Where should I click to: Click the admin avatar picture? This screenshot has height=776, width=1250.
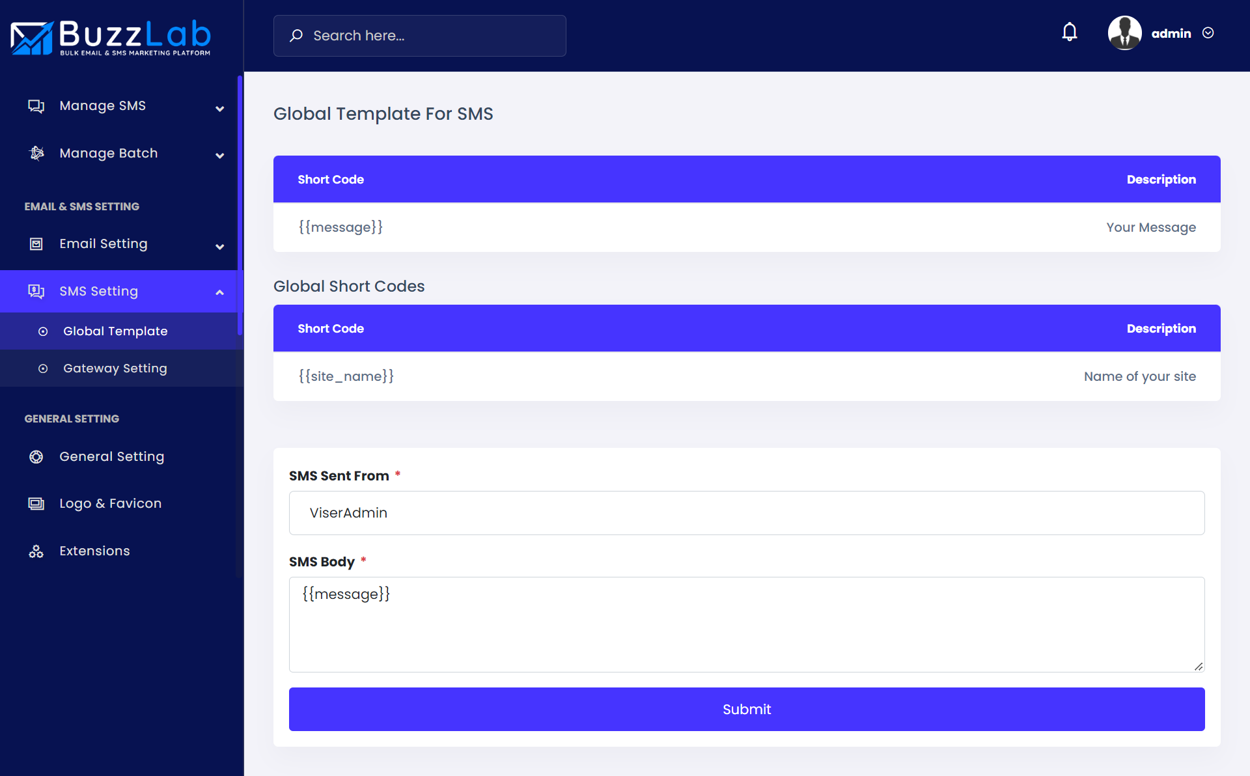(x=1124, y=33)
